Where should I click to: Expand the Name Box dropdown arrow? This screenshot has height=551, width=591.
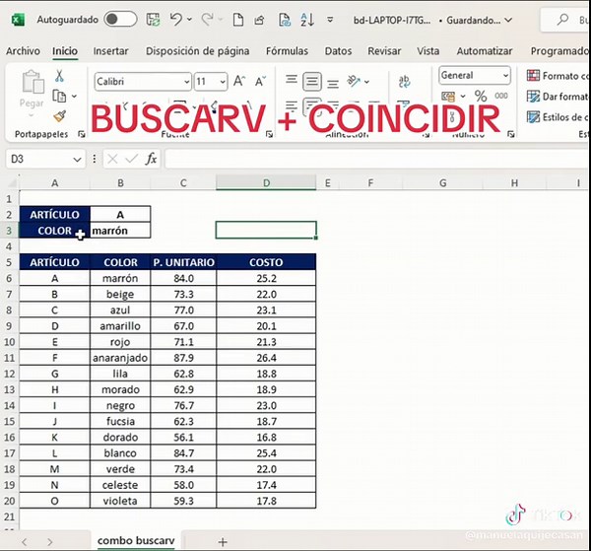[77, 160]
